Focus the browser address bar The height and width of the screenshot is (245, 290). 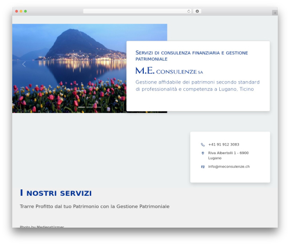[137, 12]
